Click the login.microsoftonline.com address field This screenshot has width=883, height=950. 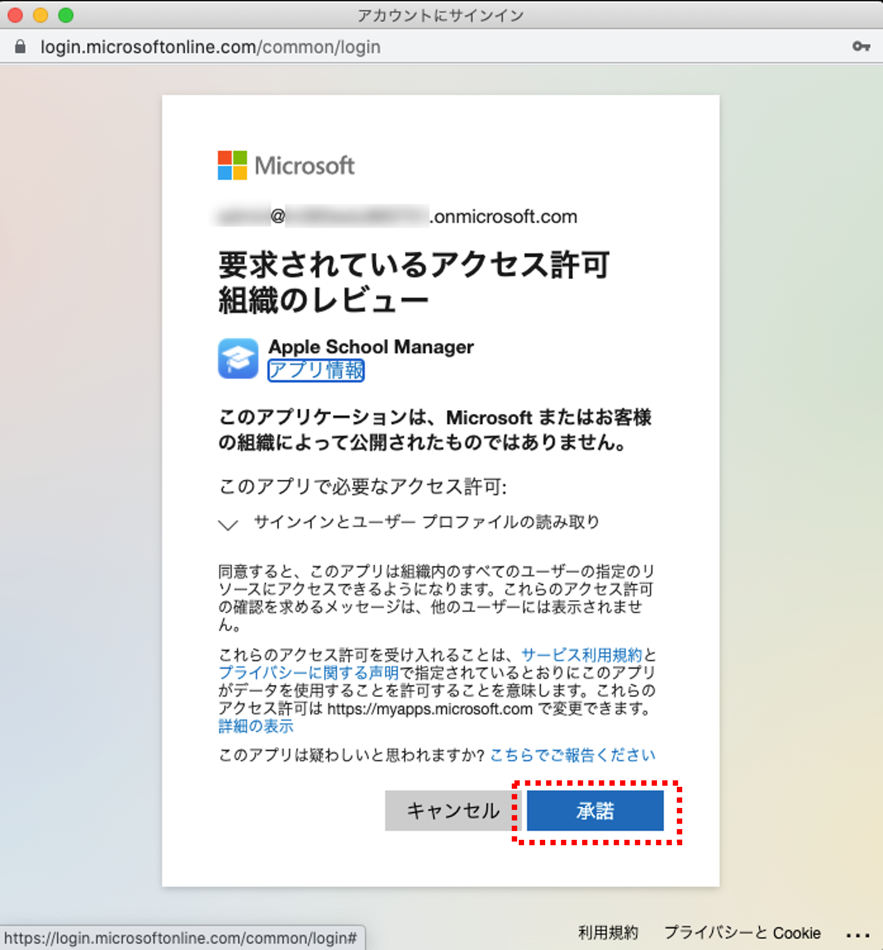tap(210, 47)
